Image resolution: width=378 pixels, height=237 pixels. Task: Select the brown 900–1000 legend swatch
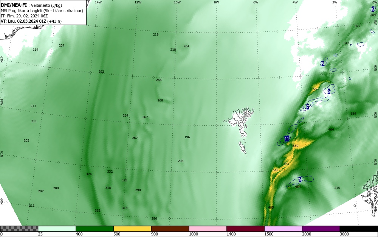tap(170, 229)
